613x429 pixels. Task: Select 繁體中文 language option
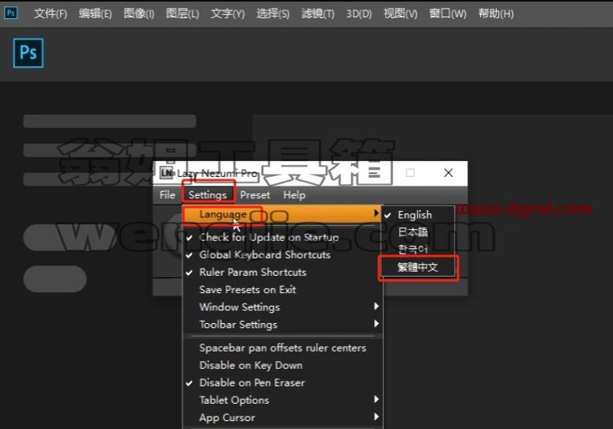[x=418, y=267]
